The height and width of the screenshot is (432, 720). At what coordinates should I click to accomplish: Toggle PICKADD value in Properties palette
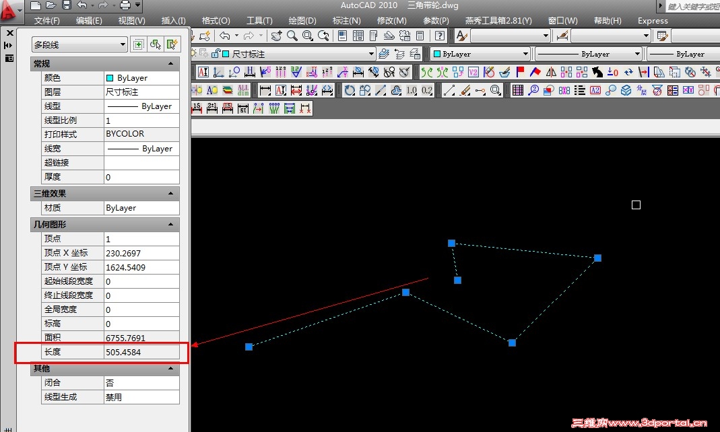[138, 44]
